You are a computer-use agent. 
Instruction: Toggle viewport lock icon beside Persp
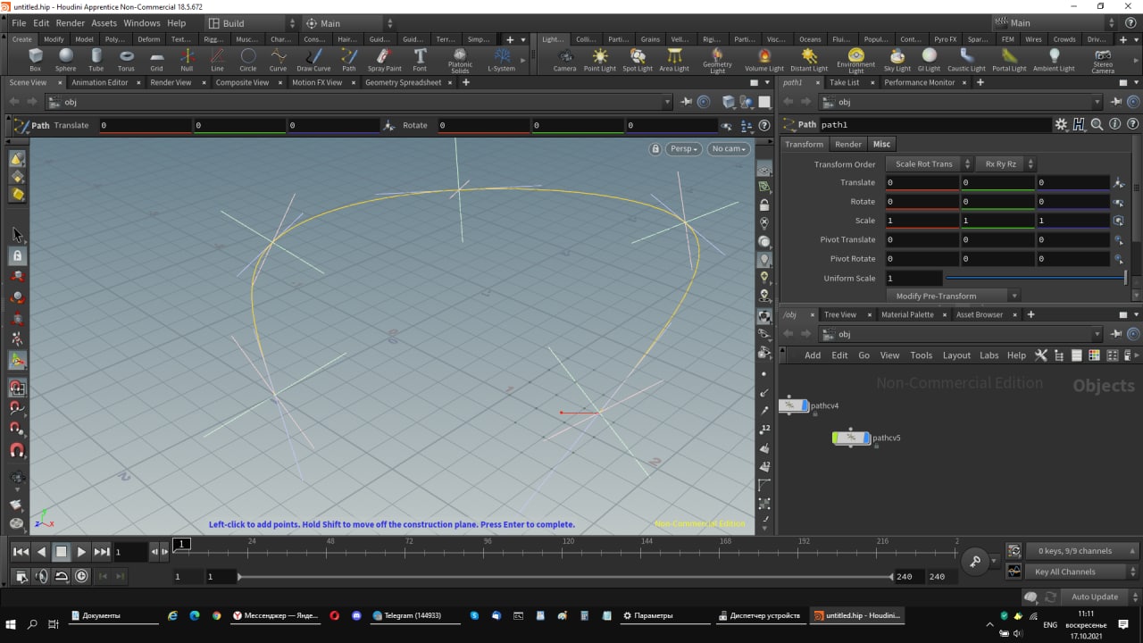[655, 149]
